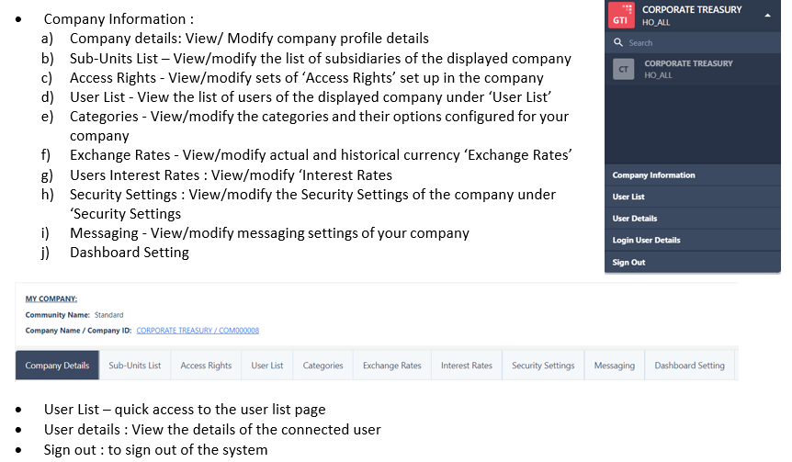Switch to the Sub-Units List tab
This screenshot has height=462, width=792.
(x=135, y=365)
